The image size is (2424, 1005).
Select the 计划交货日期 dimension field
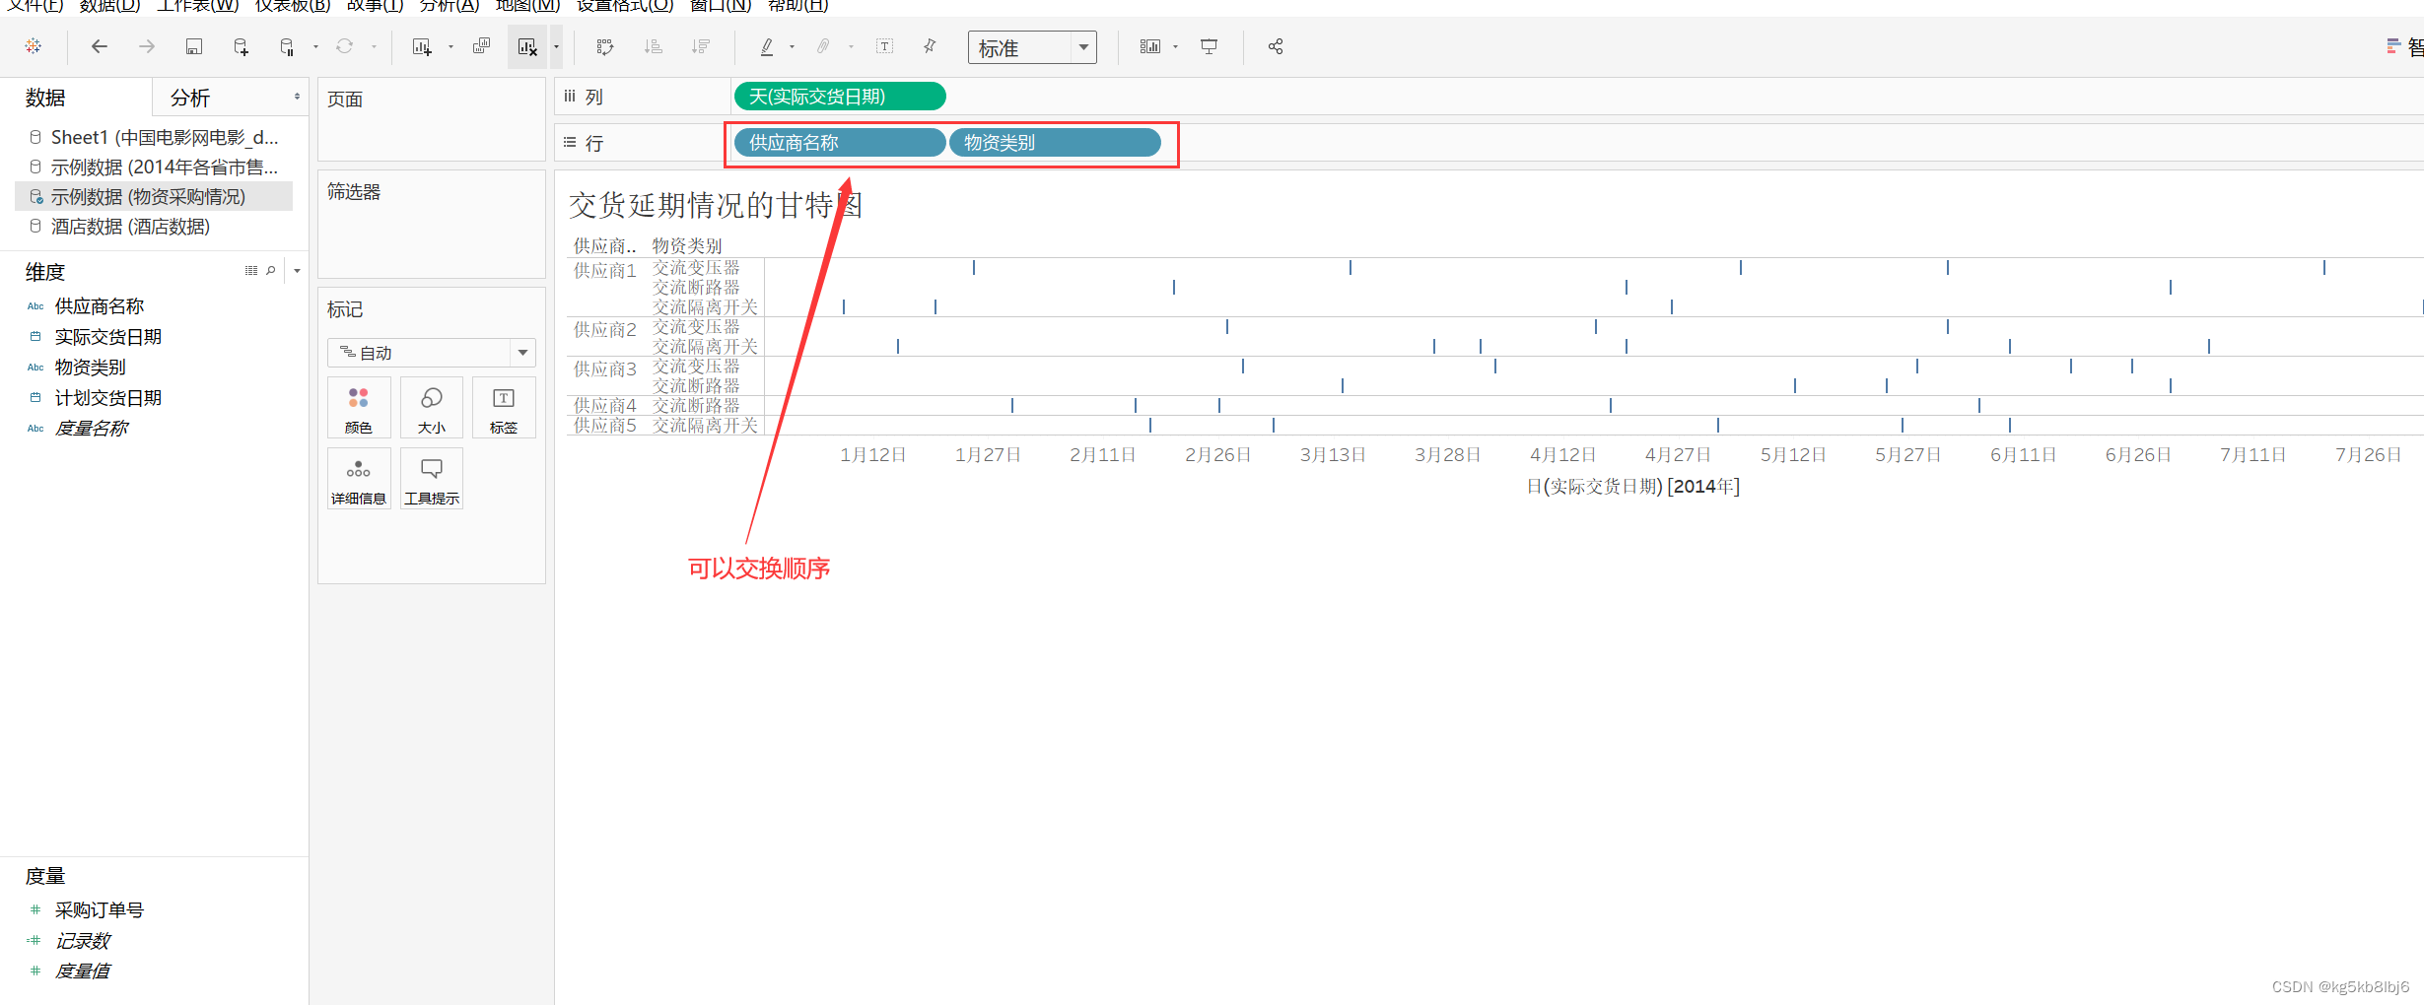coord(108,398)
